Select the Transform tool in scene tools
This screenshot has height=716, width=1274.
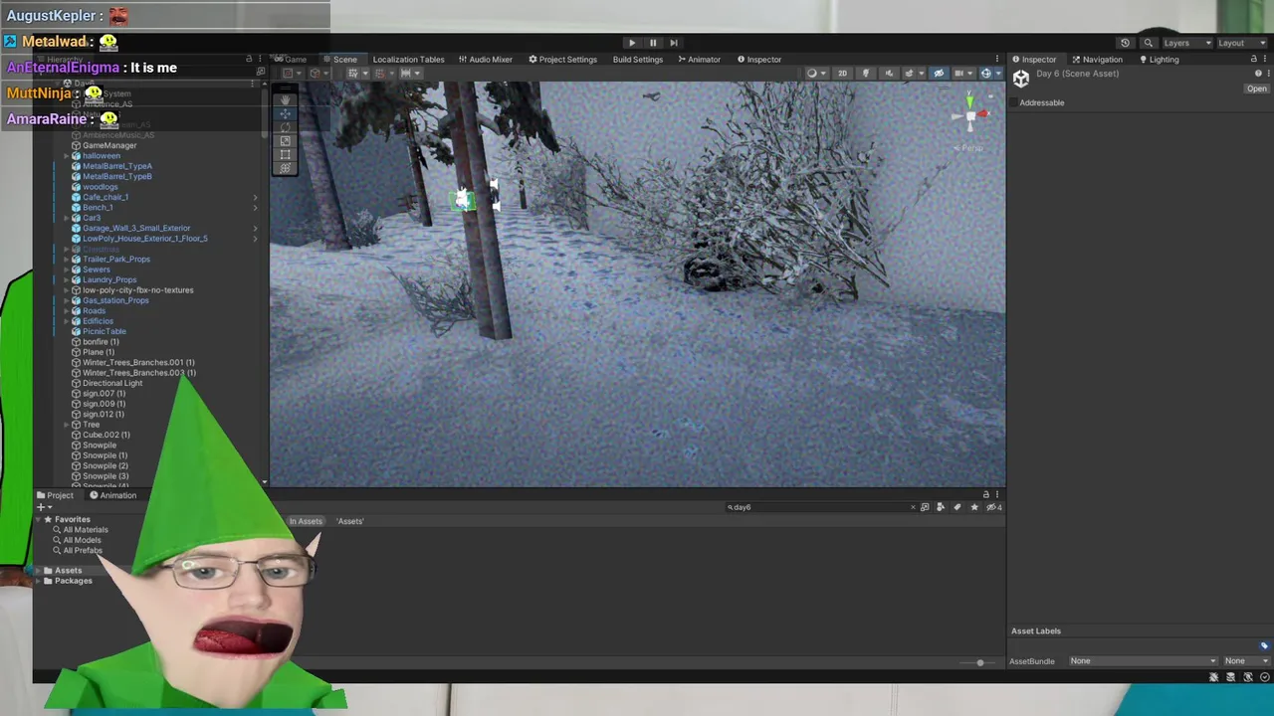(x=286, y=168)
